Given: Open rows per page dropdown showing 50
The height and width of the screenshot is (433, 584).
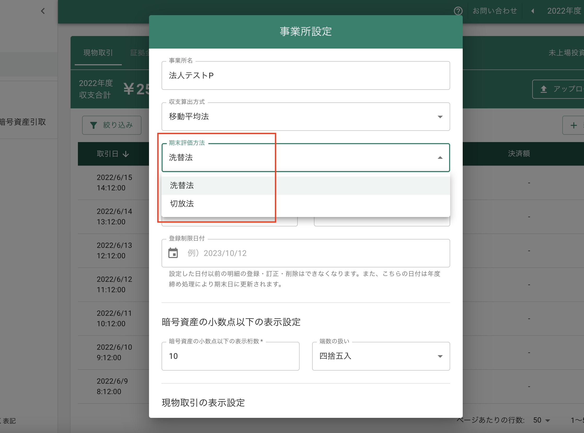Looking at the screenshot, I should point(541,420).
